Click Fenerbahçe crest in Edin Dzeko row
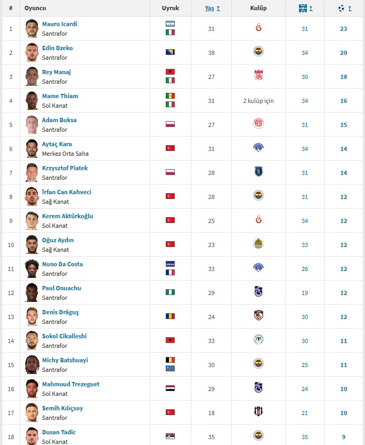365x445 pixels. (258, 52)
